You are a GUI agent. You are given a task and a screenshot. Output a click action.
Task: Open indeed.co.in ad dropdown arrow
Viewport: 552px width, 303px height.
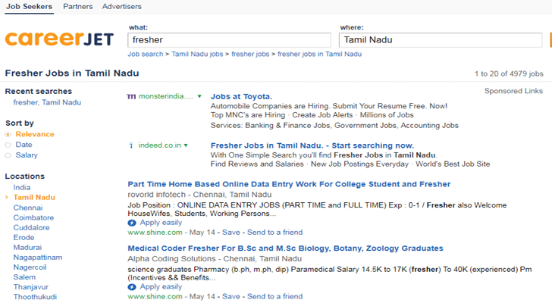point(186,145)
